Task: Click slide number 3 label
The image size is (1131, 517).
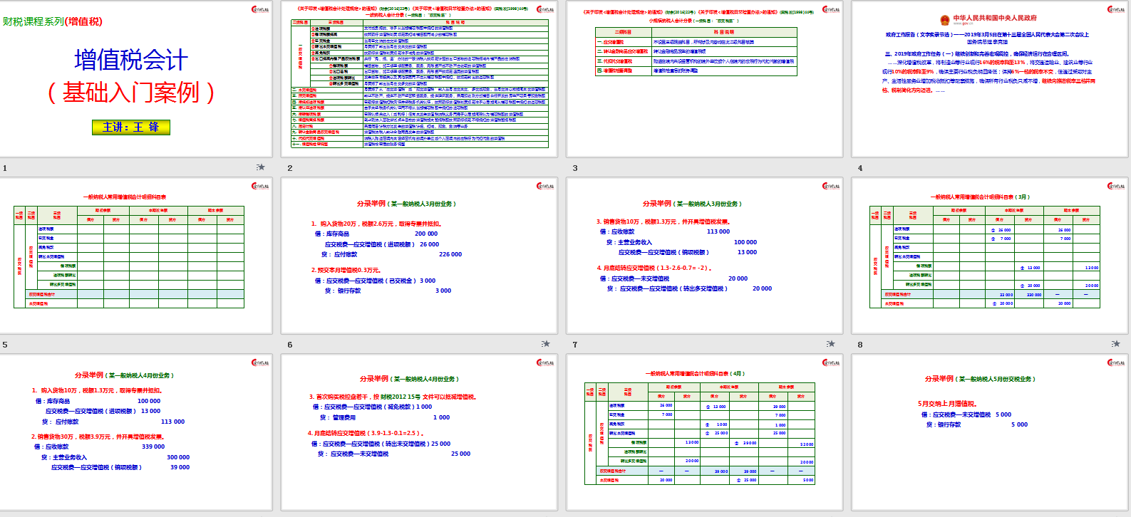Action: (x=575, y=168)
